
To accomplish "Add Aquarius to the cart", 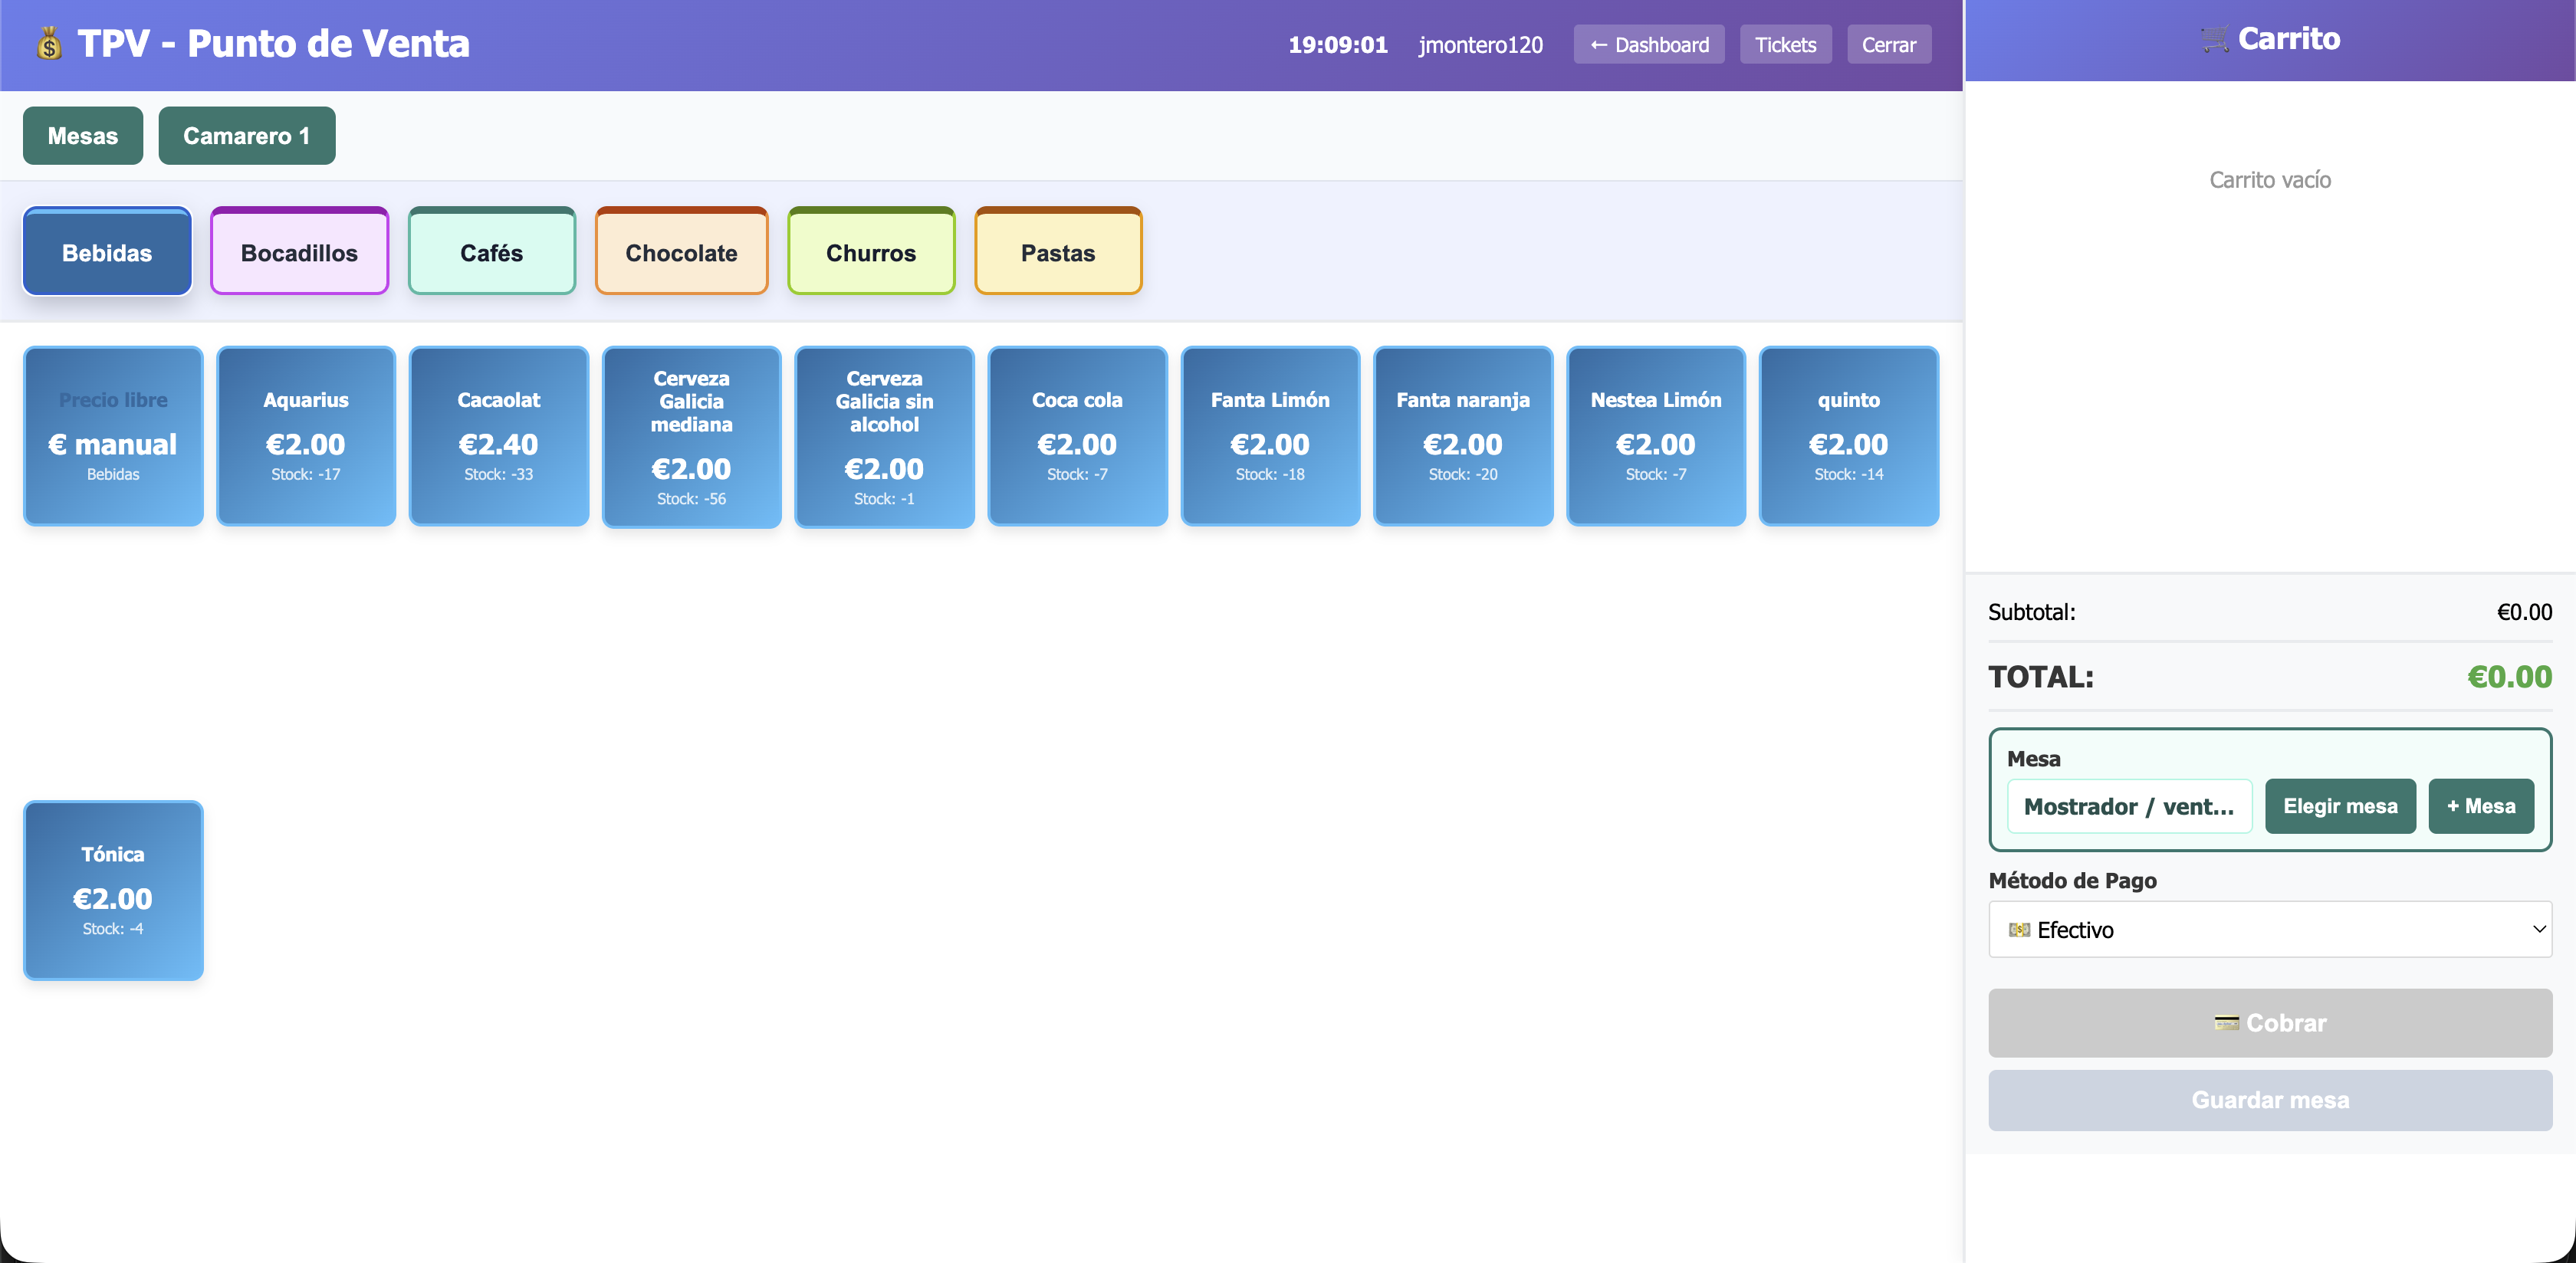I will (306, 436).
